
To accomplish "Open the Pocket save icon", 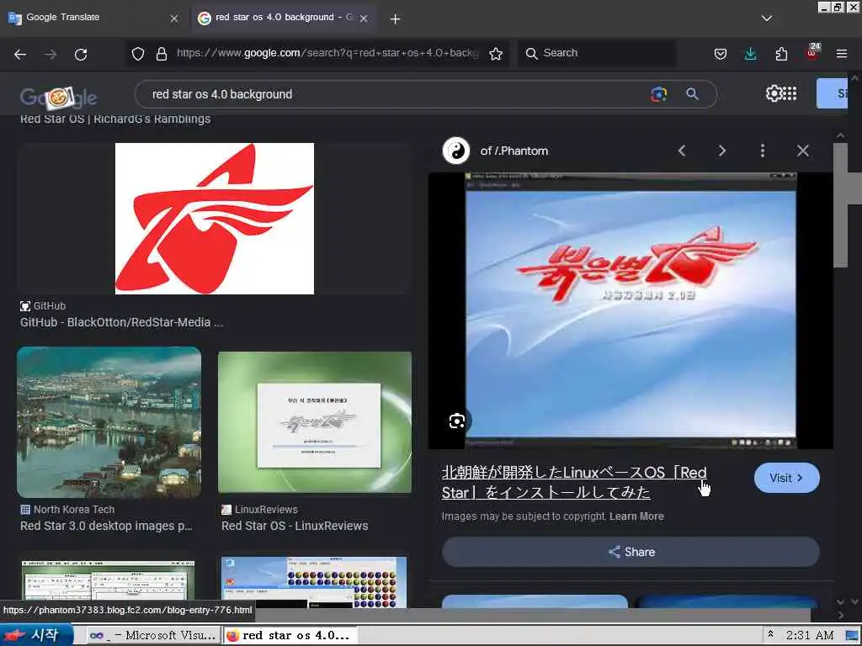I will (721, 53).
